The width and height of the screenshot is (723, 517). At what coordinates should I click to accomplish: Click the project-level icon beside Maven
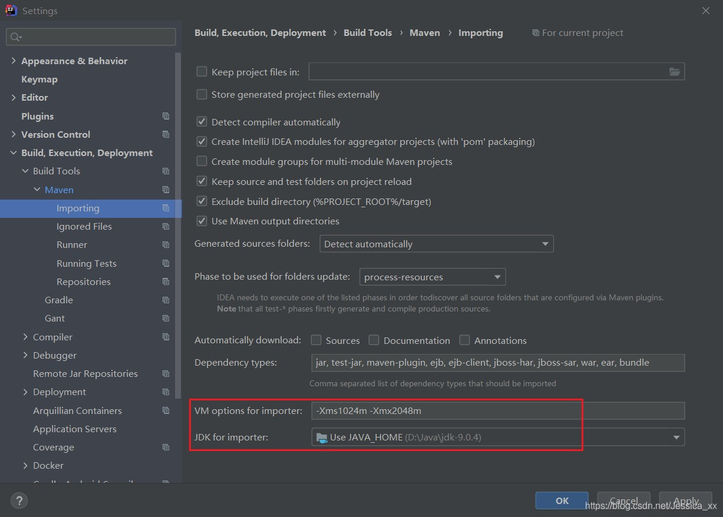pos(166,190)
